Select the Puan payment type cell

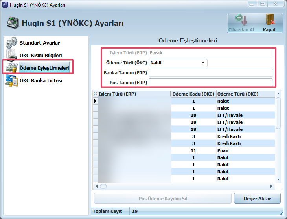(x=246, y=150)
